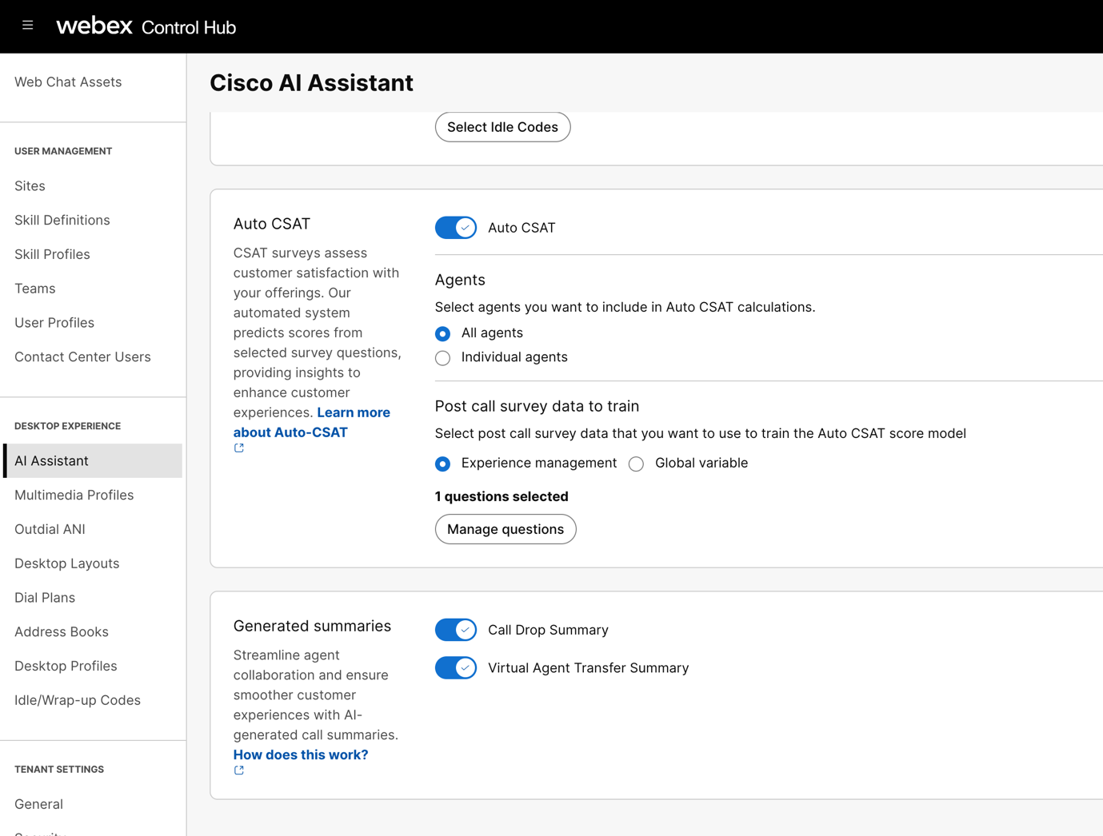Select Experience management radio option
The height and width of the screenshot is (836, 1103).
point(443,464)
